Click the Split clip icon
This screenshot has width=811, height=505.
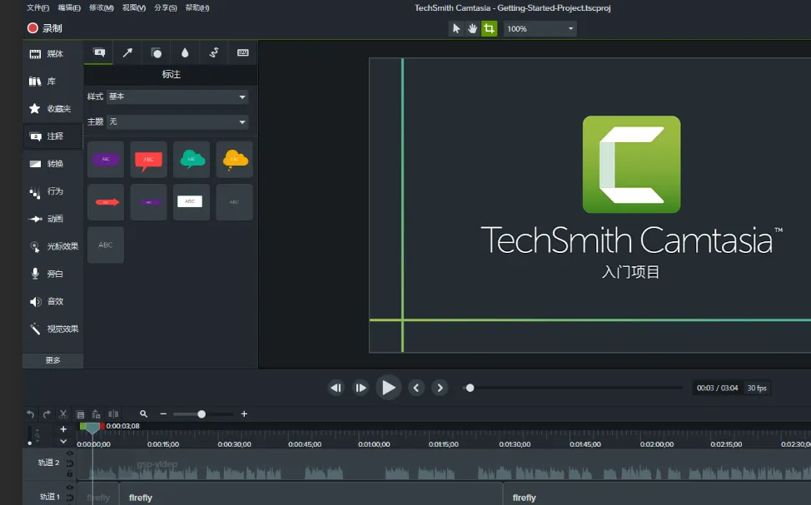point(113,414)
